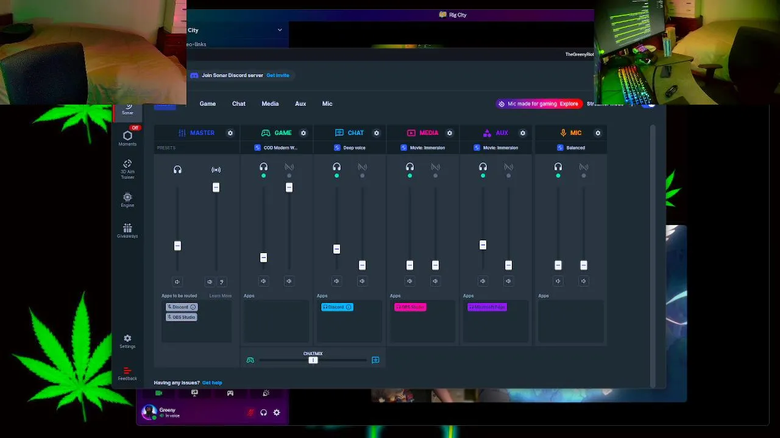The width and height of the screenshot is (780, 438).
Task: Select OBS Studio chip in Media apps
Action: coord(410,307)
